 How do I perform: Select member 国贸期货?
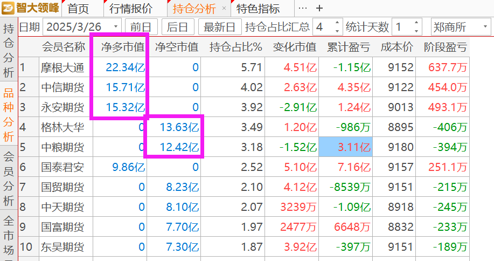coord(62,187)
